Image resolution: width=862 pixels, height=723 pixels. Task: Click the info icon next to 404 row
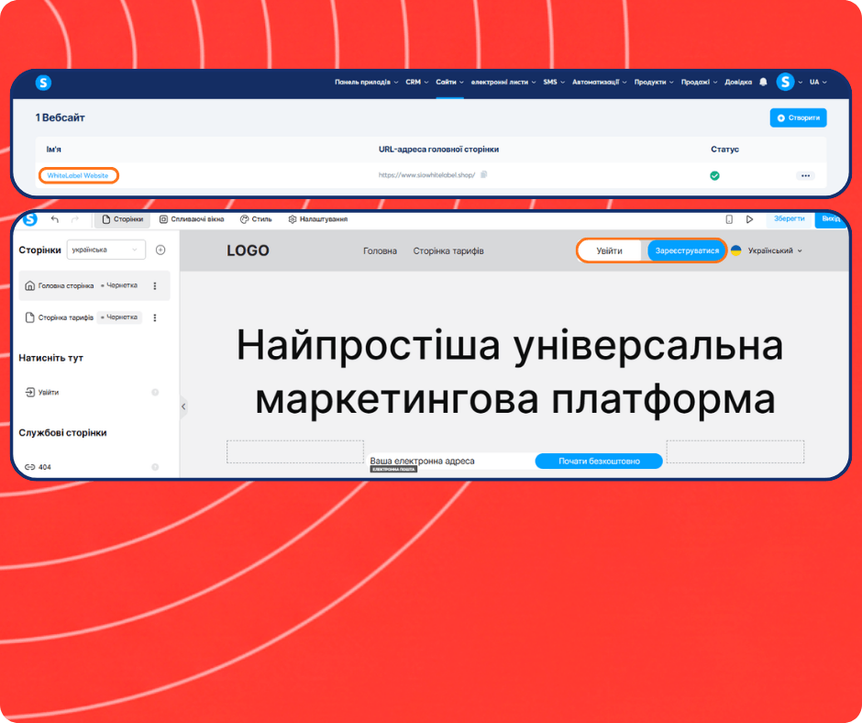coord(155,467)
